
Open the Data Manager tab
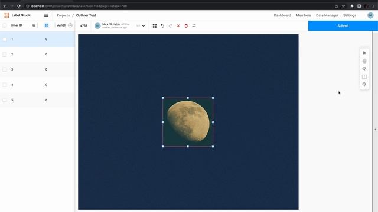click(x=327, y=15)
